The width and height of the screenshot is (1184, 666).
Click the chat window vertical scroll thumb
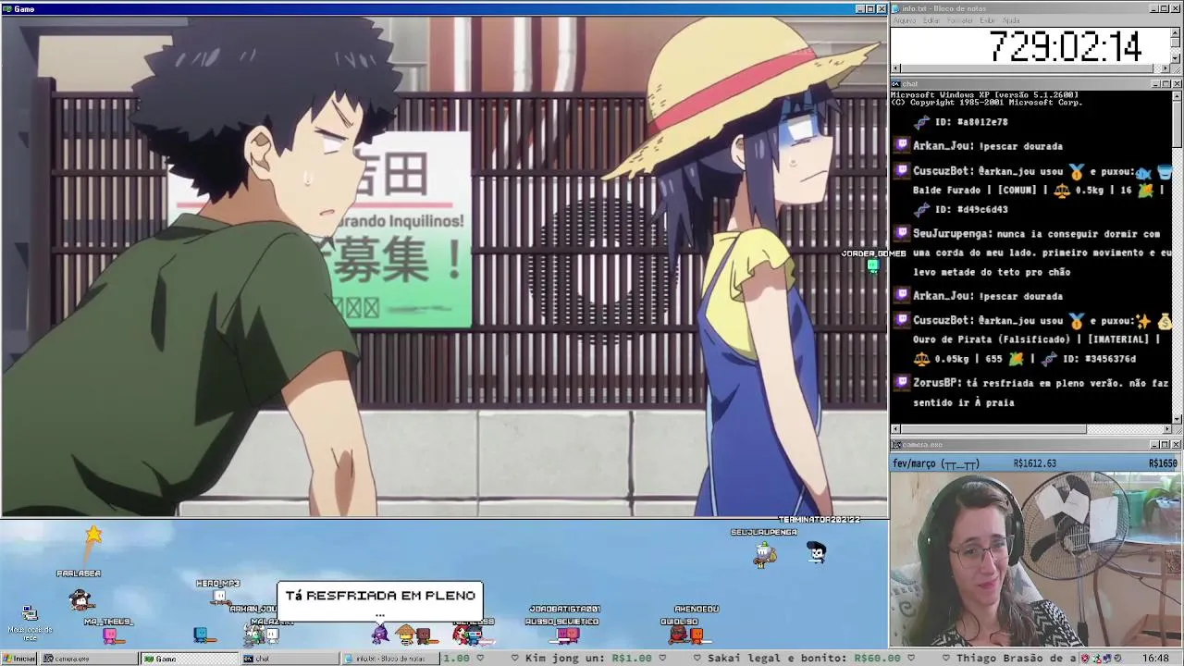1177,123
